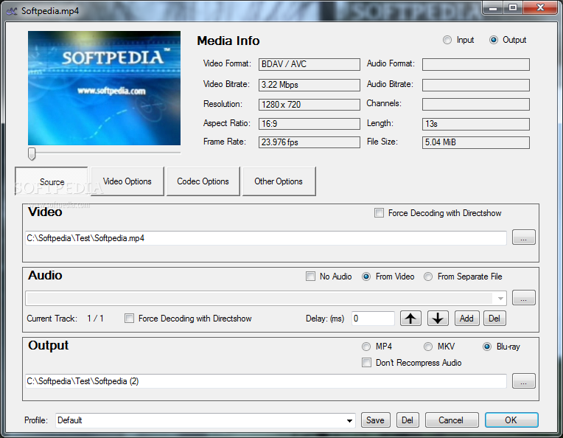Click the video preview seek slider handle
The width and height of the screenshot is (563, 438).
tap(32, 154)
